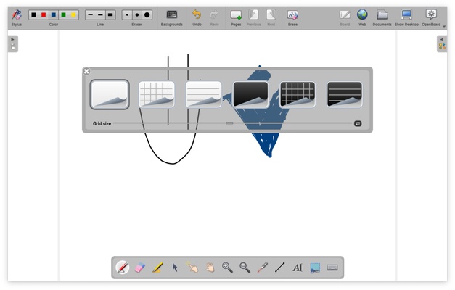Image resolution: width=455 pixels, height=290 pixels.
Task: Choose the thin line width
Action: pos(91,14)
